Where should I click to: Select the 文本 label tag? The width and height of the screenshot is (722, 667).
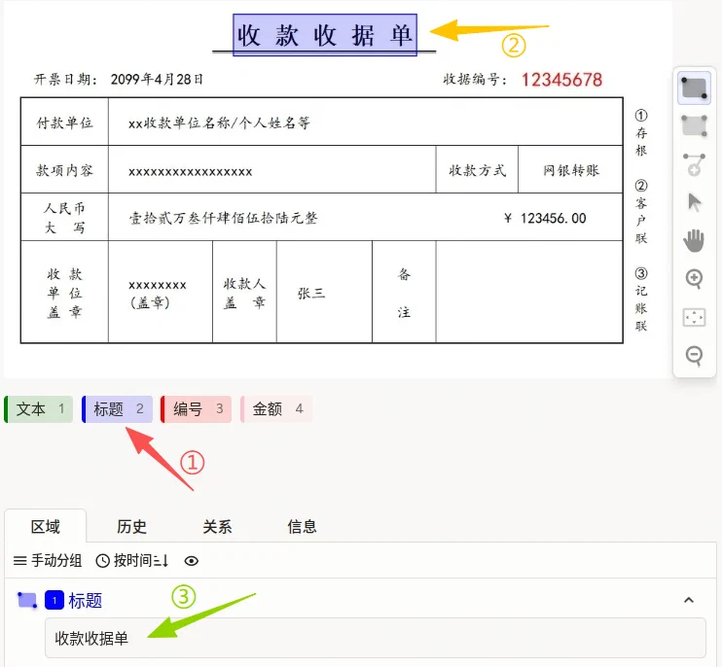tap(39, 409)
